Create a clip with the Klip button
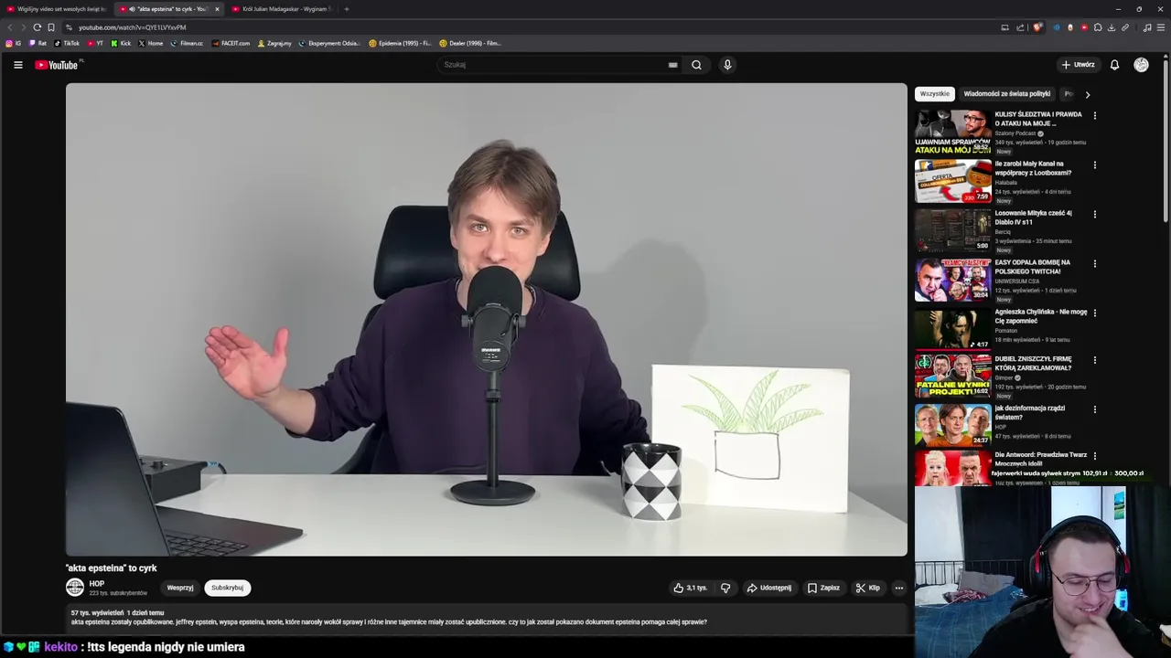This screenshot has width=1171, height=658. click(x=867, y=588)
